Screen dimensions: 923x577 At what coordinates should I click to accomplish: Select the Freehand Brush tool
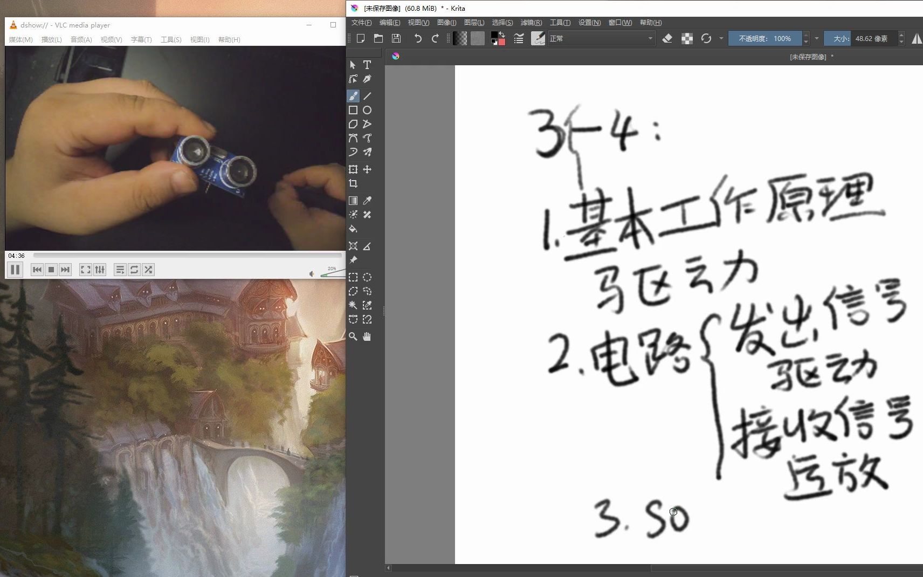(353, 95)
